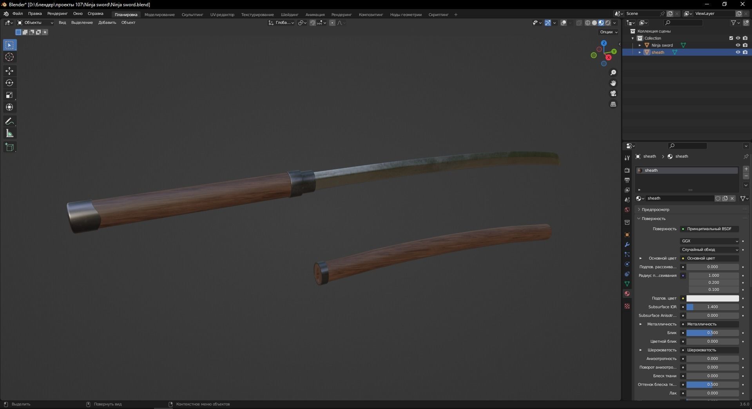Open the Добавить menu in viewport header
Screen dimensions: 752x409
tap(107, 23)
